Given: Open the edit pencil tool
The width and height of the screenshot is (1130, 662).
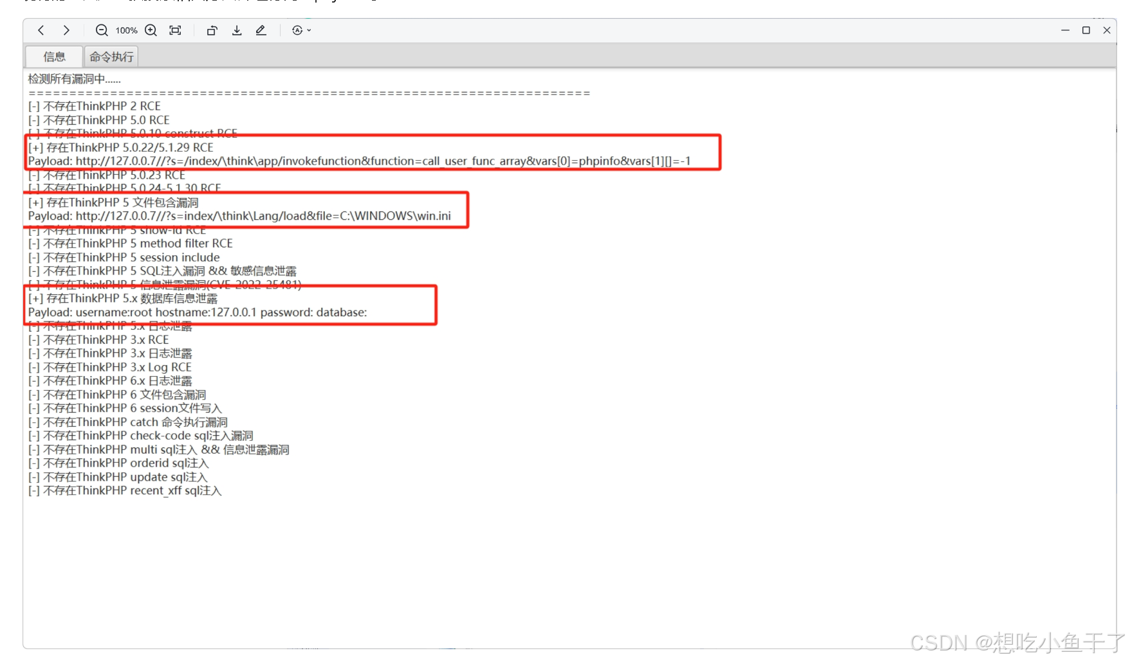Looking at the screenshot, I should coord(261,30).
